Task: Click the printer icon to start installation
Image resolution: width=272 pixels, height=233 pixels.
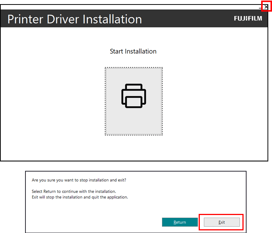Action: tap(134, 96)
